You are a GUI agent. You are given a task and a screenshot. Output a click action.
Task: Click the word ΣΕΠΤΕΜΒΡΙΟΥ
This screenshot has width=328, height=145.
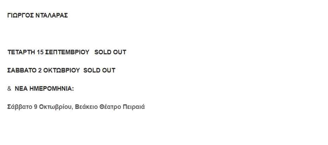click(x=67, y=52)
